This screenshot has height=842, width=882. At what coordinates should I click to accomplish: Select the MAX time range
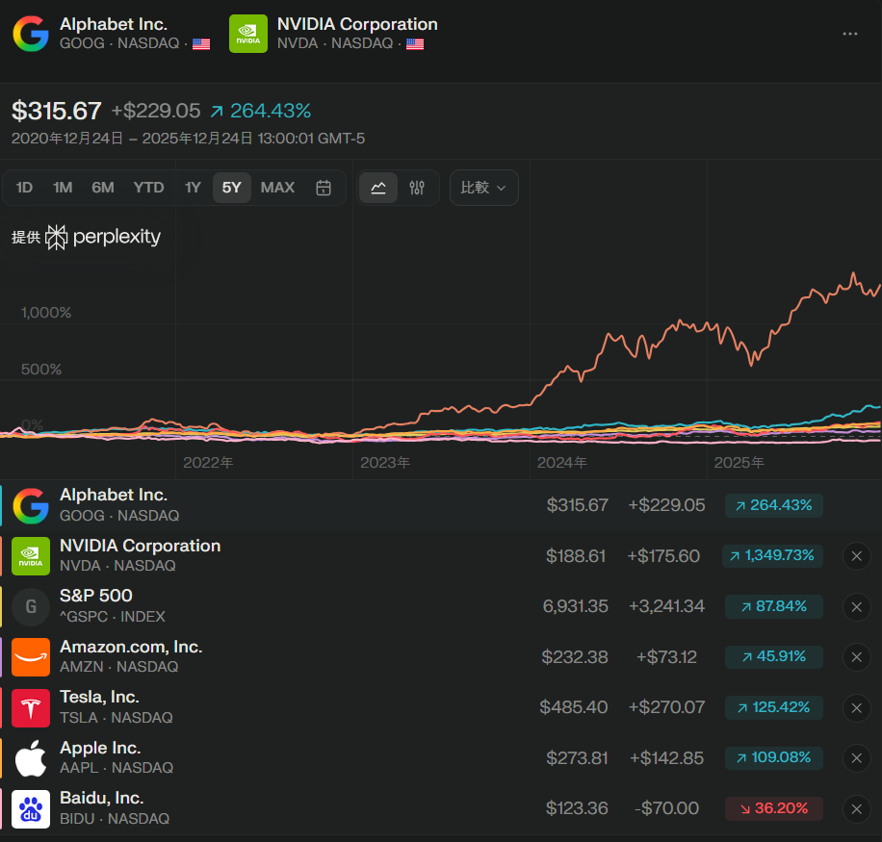coord(277,188)
